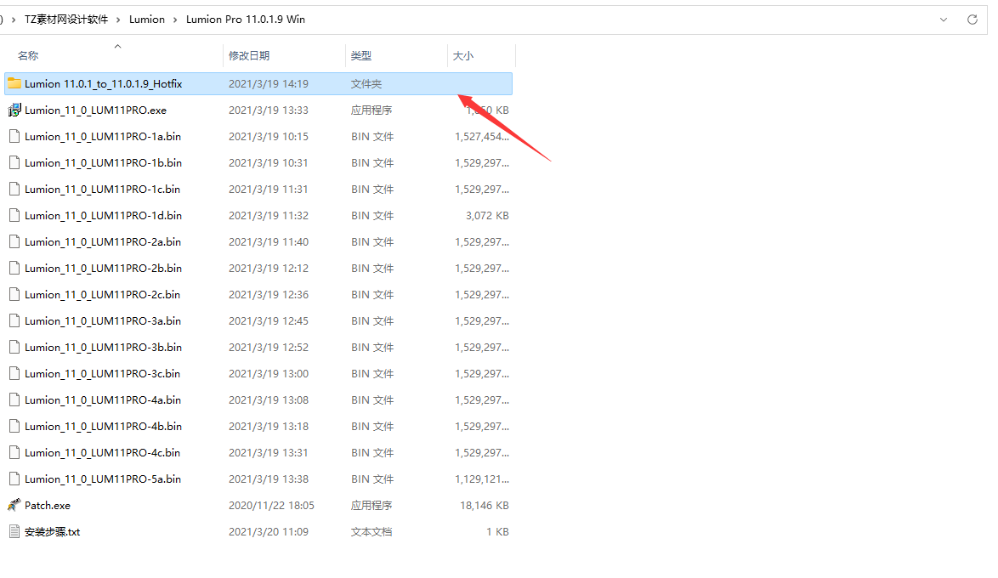Select Lumion_11_0_LUM11PRO-1b.bin file name
This screenshot has width=998, height=578.
click(x=103, y=163)
